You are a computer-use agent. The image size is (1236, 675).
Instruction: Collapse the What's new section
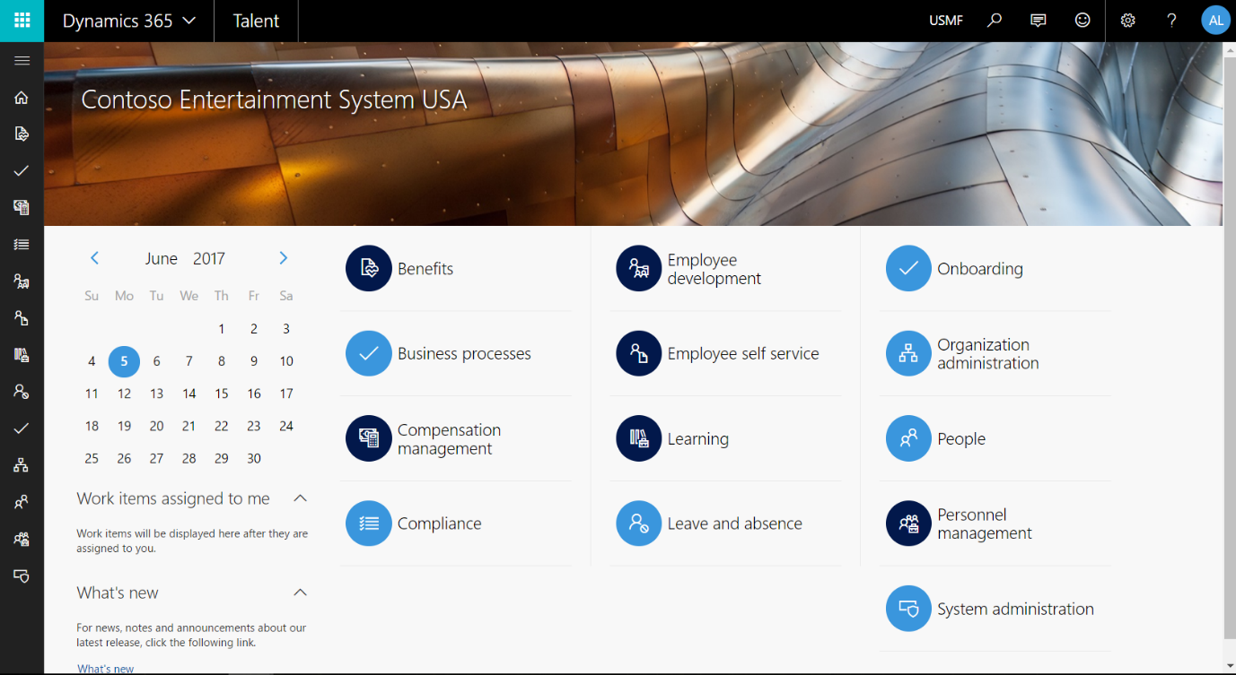[x=301, y=593]
